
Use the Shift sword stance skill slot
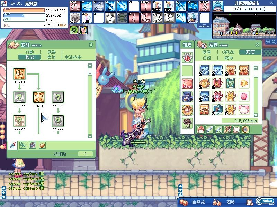coord(146,6)
